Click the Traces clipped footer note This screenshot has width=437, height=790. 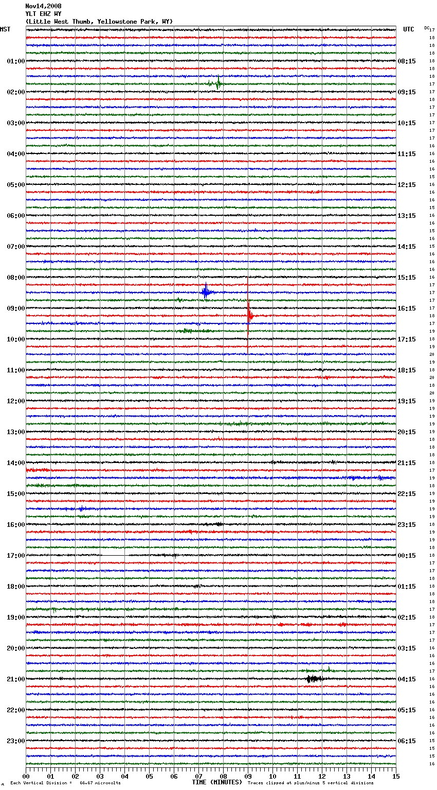click(311, 783)
